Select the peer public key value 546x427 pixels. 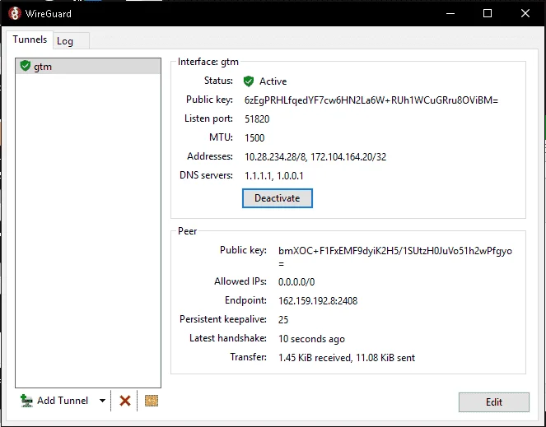point(395,257)
